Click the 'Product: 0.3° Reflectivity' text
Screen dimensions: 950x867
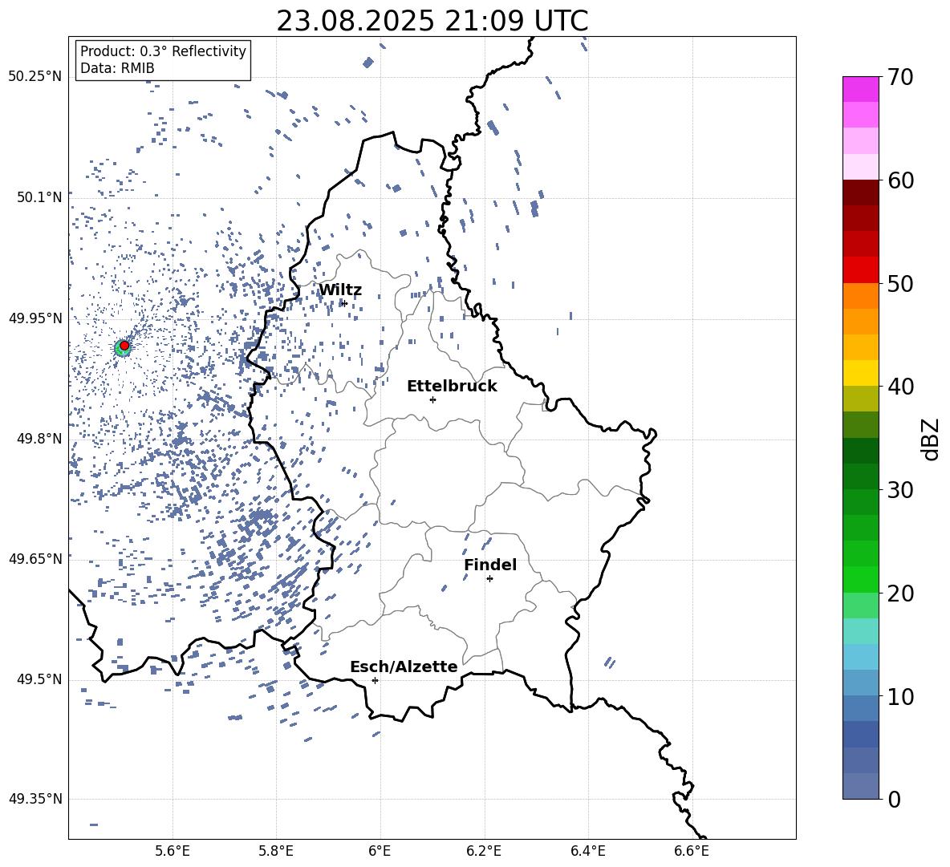[x=163, y=51]
